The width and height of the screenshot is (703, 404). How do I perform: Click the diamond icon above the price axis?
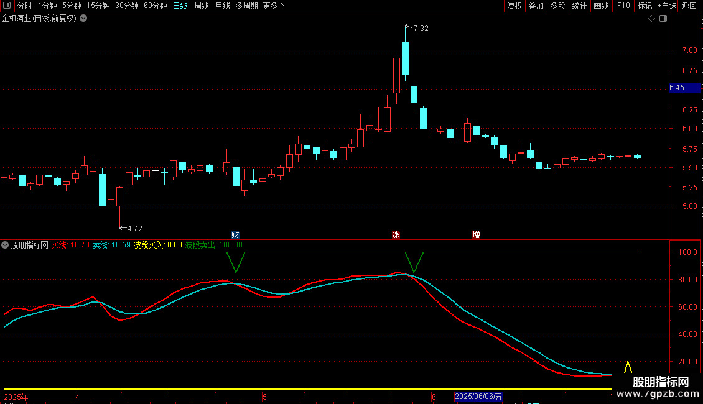point(652,19)
